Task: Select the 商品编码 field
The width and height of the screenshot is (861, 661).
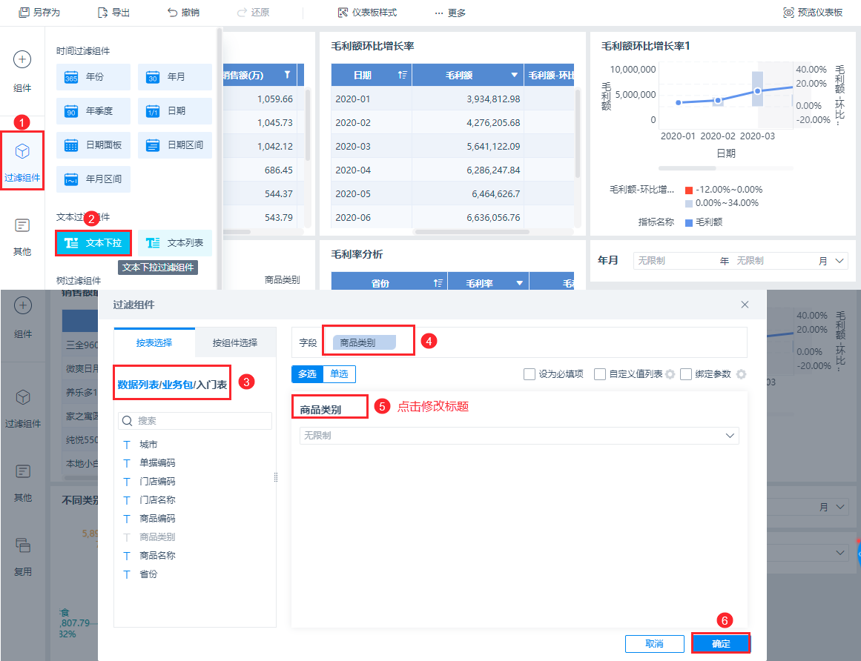Action: [x=158, y=519]
